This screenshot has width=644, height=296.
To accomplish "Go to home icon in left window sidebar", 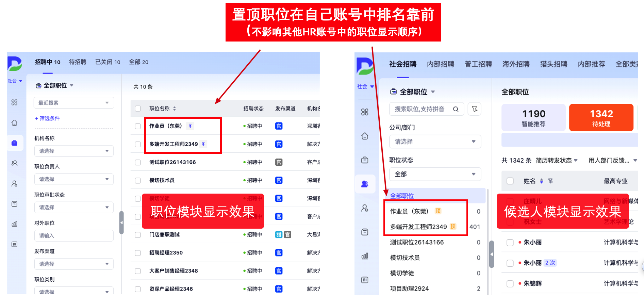I will click(14, 122).
